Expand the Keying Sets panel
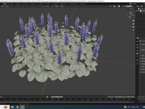Viewport: 145px width, 109px height. [x=141, y=64]
